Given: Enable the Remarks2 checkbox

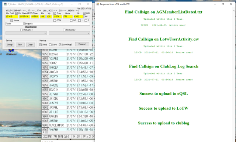Looking at the screenshot, I should click(64, 30).
